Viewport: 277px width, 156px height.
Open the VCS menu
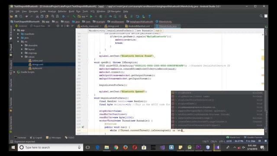tap(92, 11)
